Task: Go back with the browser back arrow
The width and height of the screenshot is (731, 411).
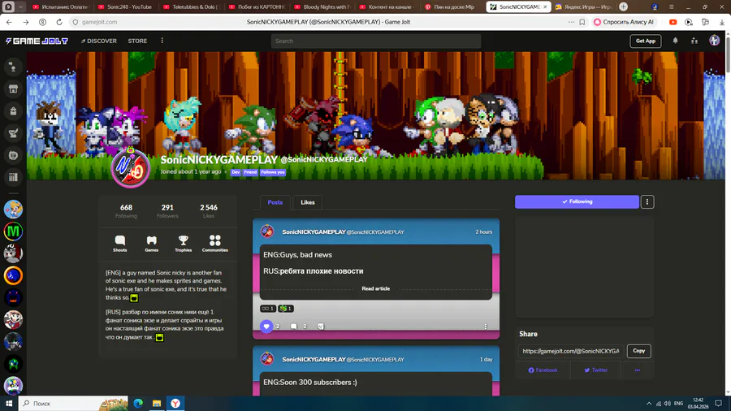Action: [x=9, y=22]
